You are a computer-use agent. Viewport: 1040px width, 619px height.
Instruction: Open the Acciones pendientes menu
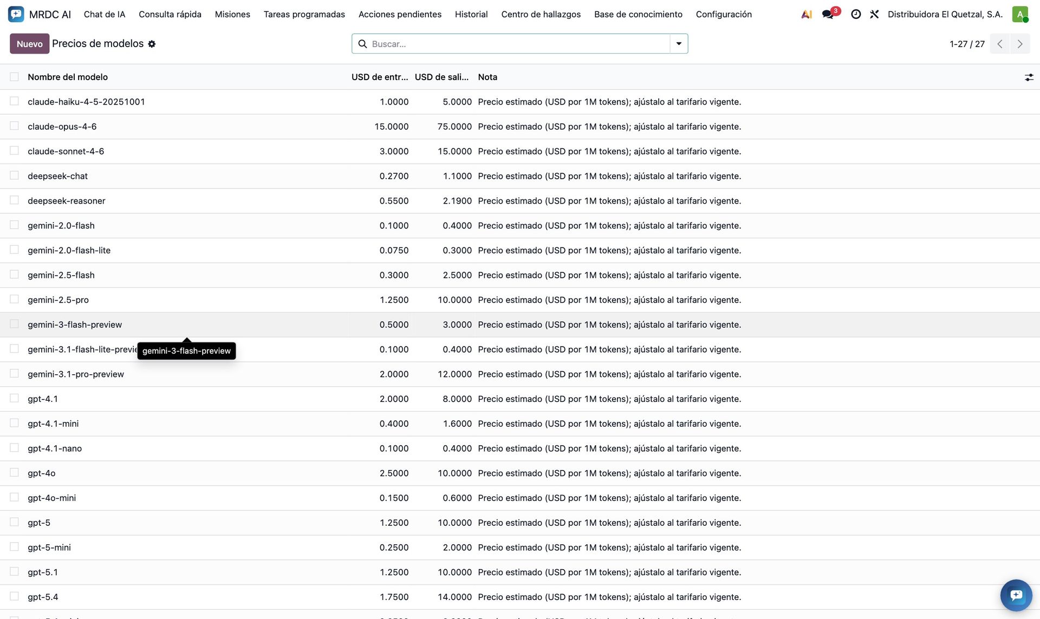pyautogui.click(x=400, y=14)
